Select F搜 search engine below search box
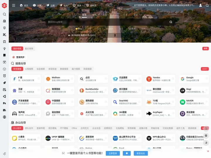 tap(89, 29)
